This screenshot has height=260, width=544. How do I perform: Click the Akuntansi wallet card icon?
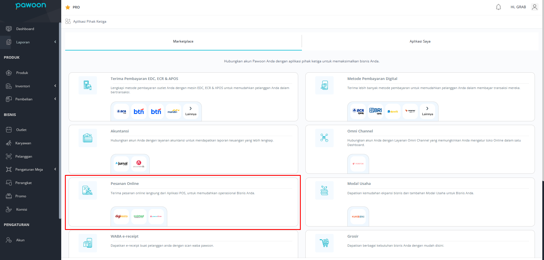point(88,138)
